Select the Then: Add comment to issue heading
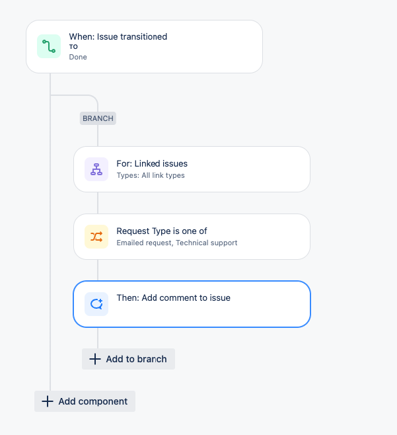 tap(173, 297)
